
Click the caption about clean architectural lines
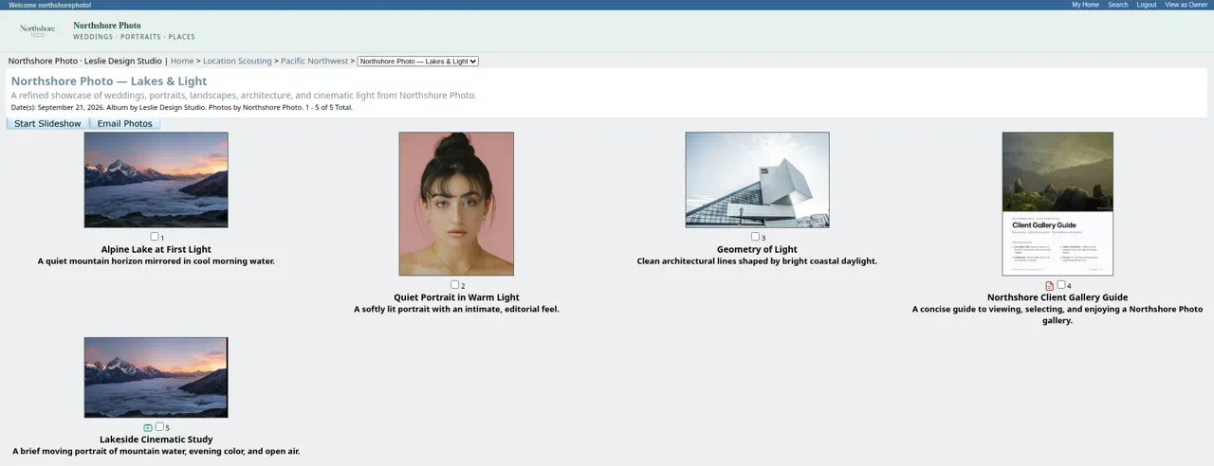[x=757, y=261]
